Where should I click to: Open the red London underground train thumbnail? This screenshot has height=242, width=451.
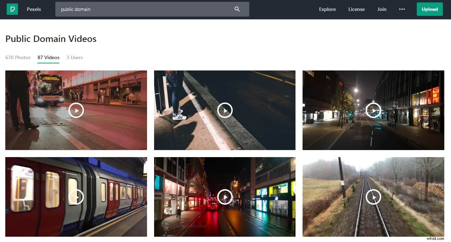[76, 197]
